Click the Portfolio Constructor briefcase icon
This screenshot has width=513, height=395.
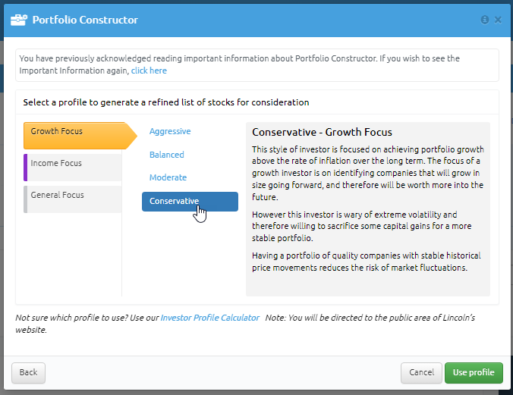click(x=19, y=20)
